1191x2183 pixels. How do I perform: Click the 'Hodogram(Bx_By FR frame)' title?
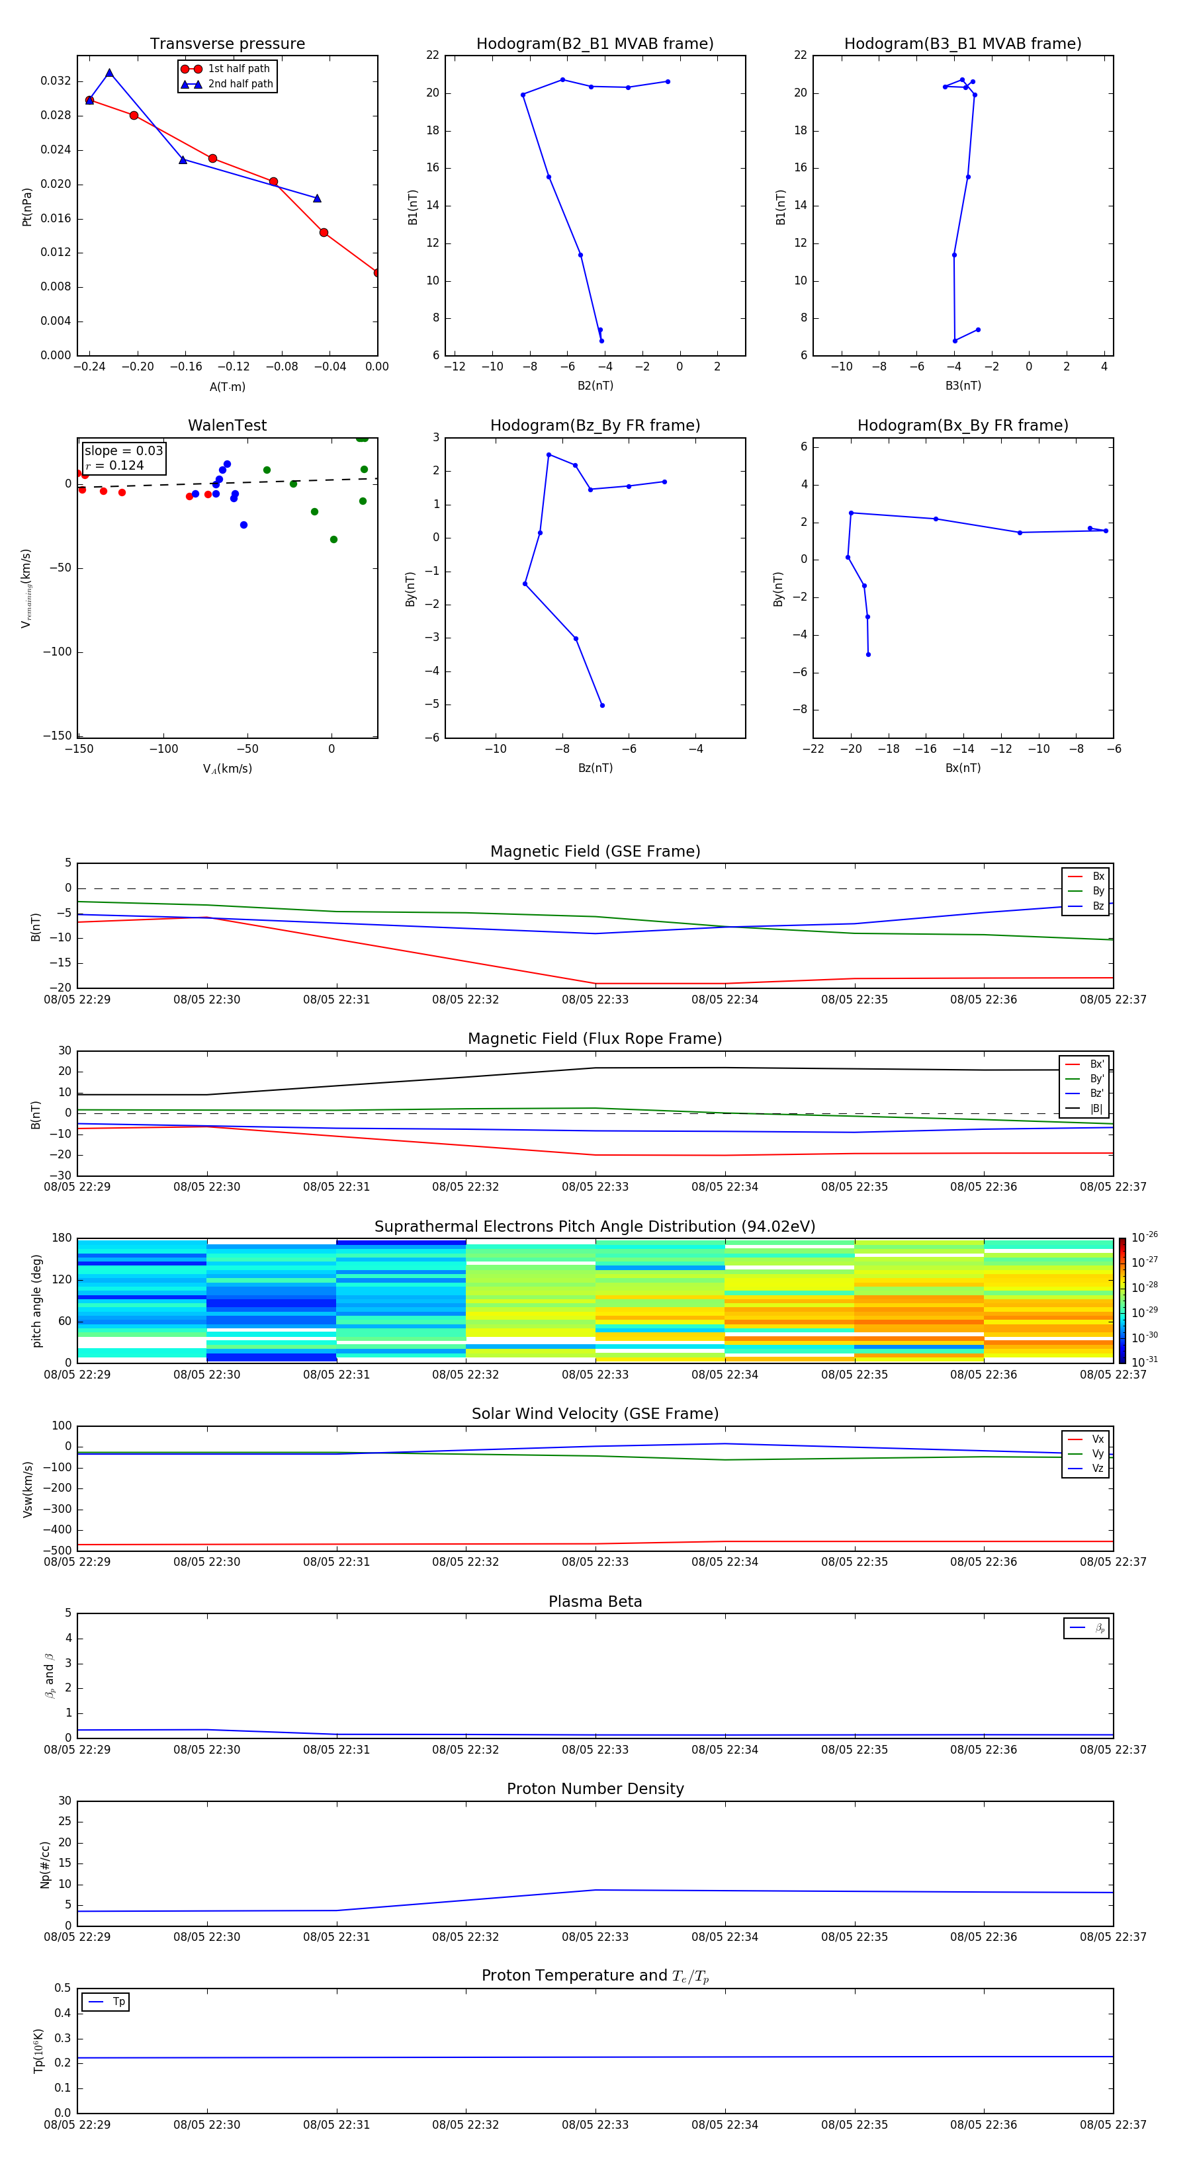point(963,425)
